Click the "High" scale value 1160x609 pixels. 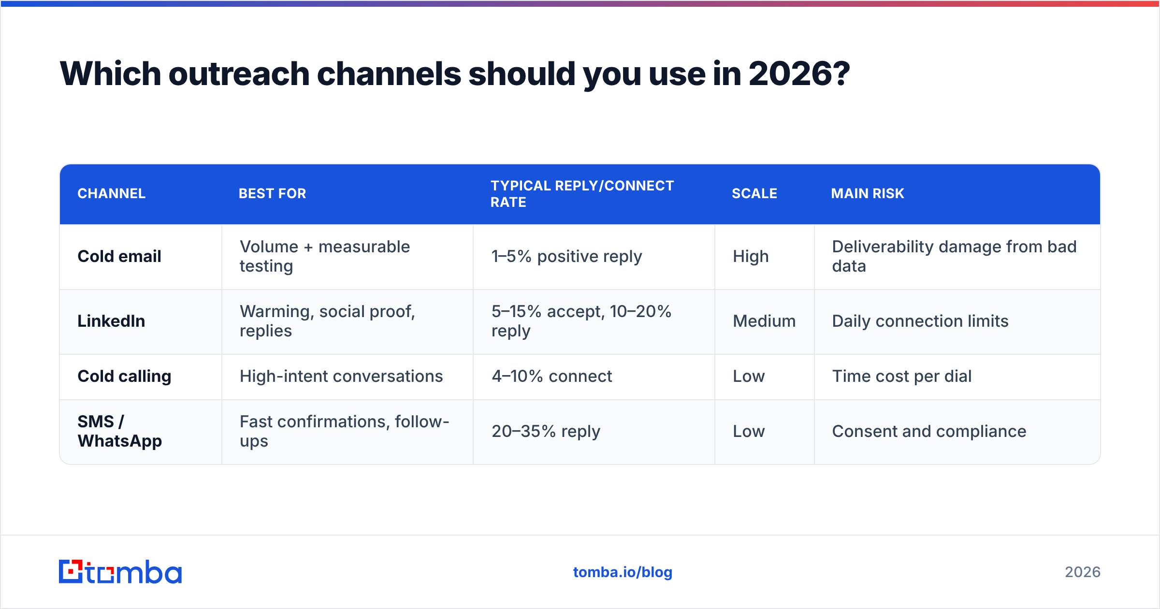pos(751,256)
